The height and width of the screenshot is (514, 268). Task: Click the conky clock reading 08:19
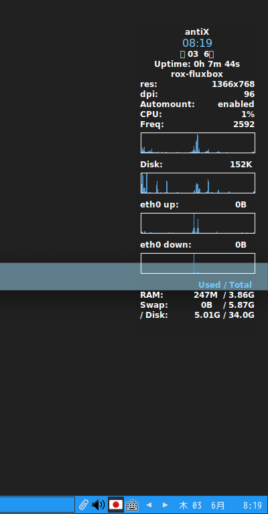click(x=197, y=43)
